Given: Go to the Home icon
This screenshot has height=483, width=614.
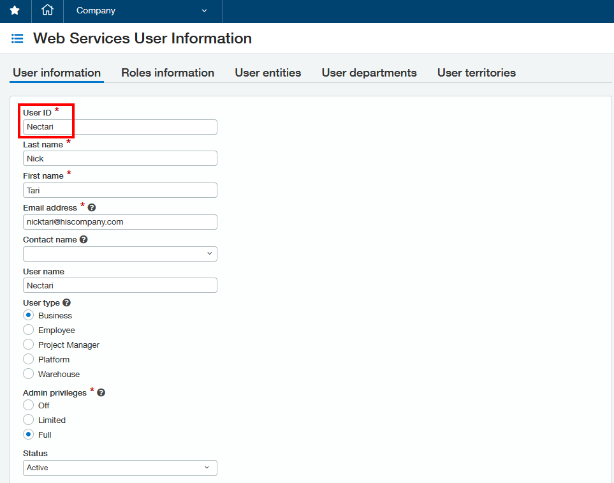Looking at the screenshot, I should [x=47, y=11].
